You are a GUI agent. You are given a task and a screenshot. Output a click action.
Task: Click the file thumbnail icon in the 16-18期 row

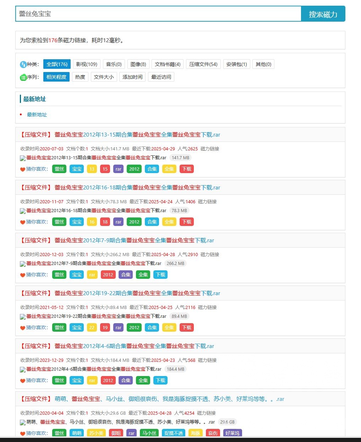23,211
